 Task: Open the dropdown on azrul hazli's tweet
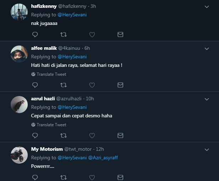click(x=207, y=99)
